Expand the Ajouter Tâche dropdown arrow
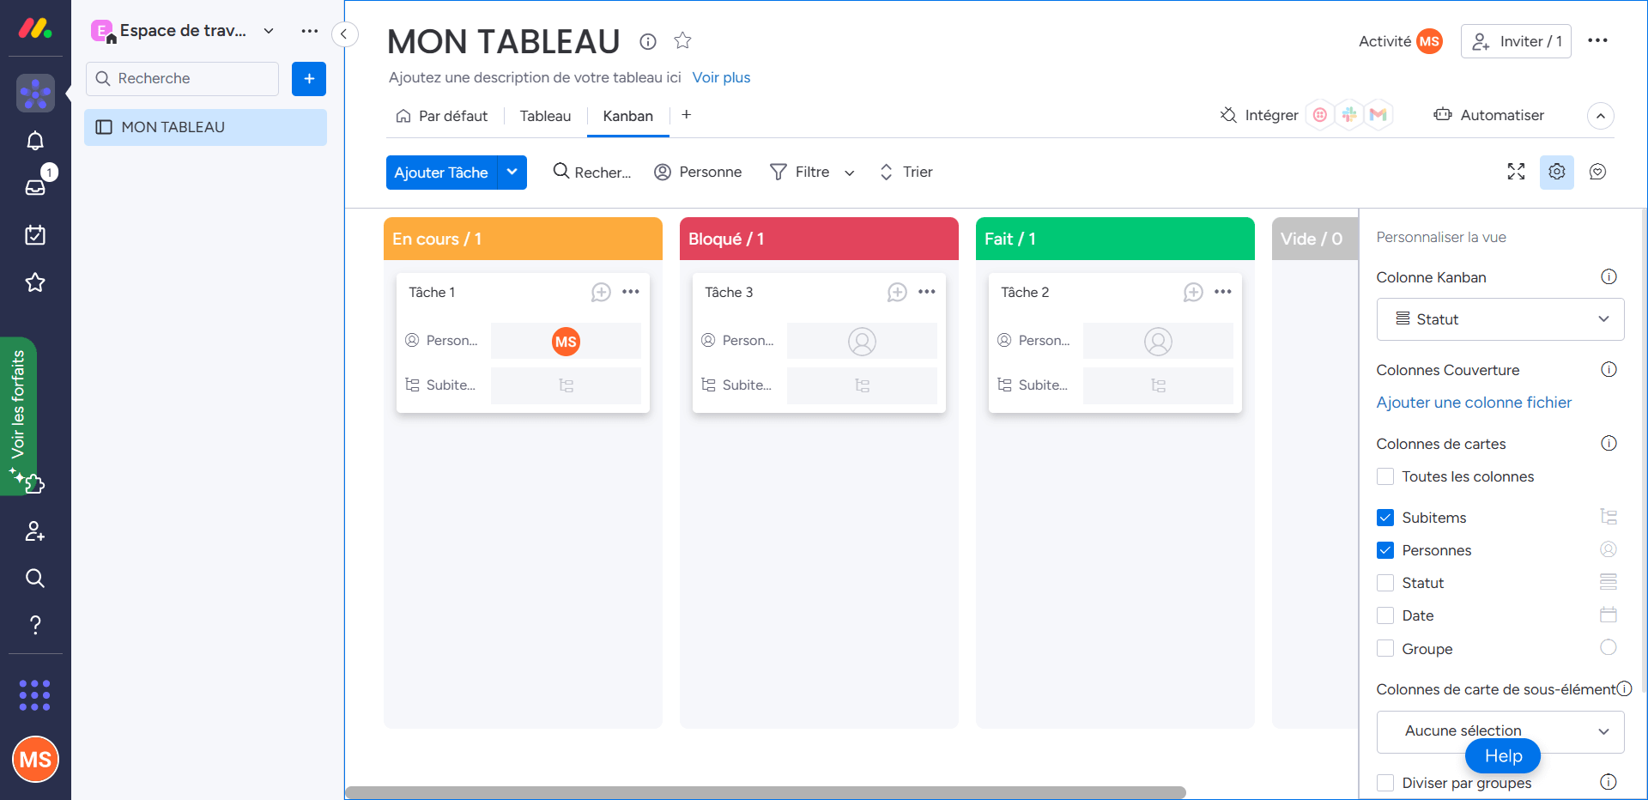Viewport: 1648px width, 800px height. (x=512, y=173)
